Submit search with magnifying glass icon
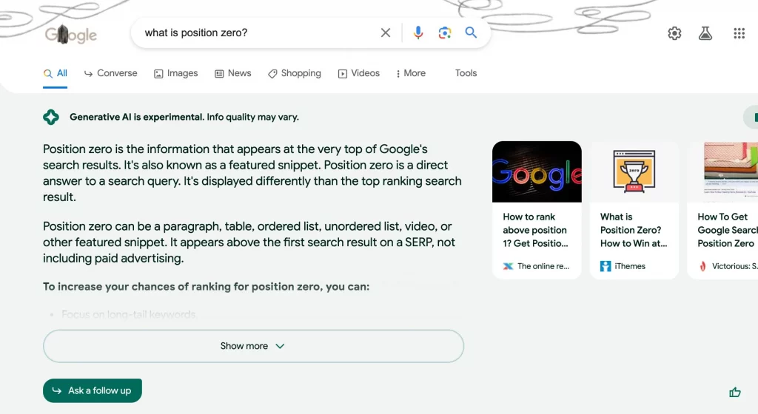 (x=471, y=33)
